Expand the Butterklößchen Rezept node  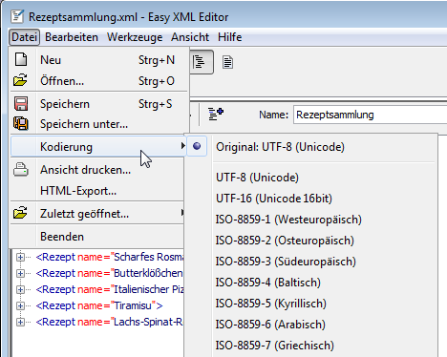[20, 273]
